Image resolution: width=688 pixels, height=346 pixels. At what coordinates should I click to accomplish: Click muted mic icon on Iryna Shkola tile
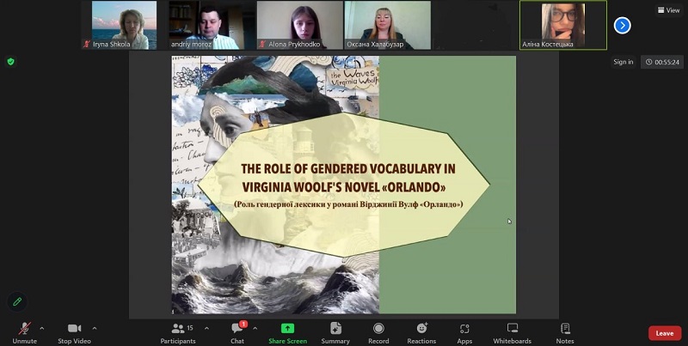[87, 45]
